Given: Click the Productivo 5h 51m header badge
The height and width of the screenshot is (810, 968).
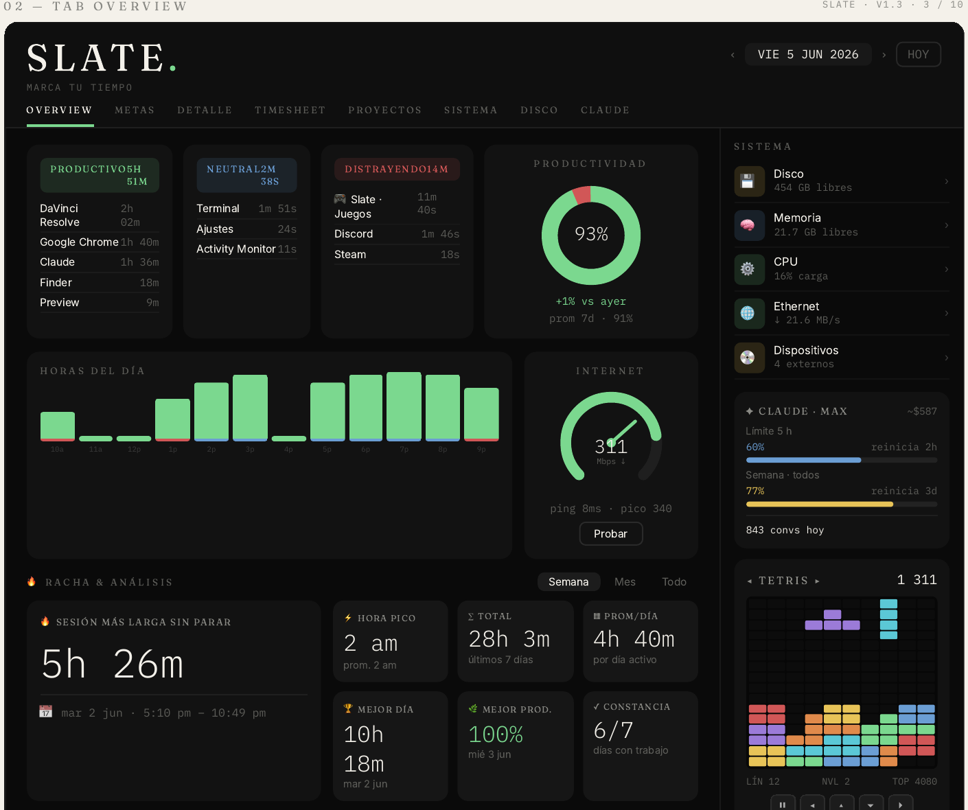Looking at the screenshot, I should click(x=100, y=175).
